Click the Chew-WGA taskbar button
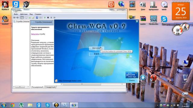The width and height of the screenshot is (193, 108). click(74, 105)
